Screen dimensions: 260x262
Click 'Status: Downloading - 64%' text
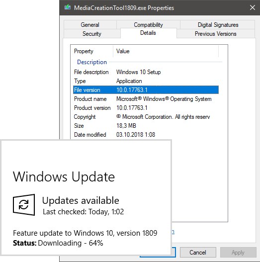58,243
